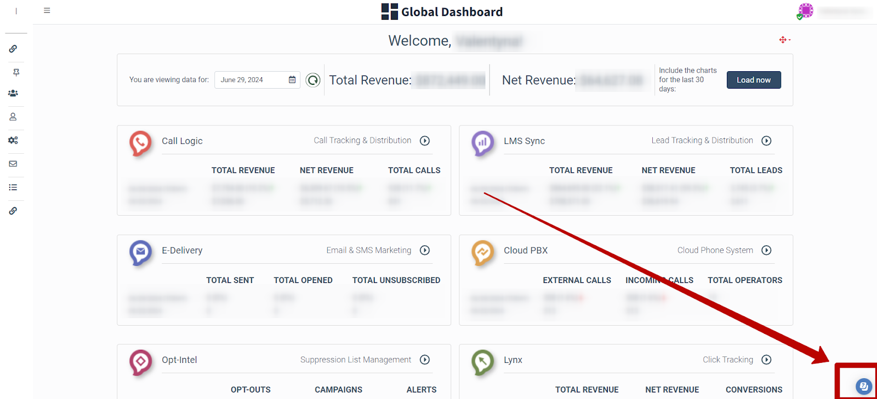Open the bulleted list sidebar icon

point(13,187)
